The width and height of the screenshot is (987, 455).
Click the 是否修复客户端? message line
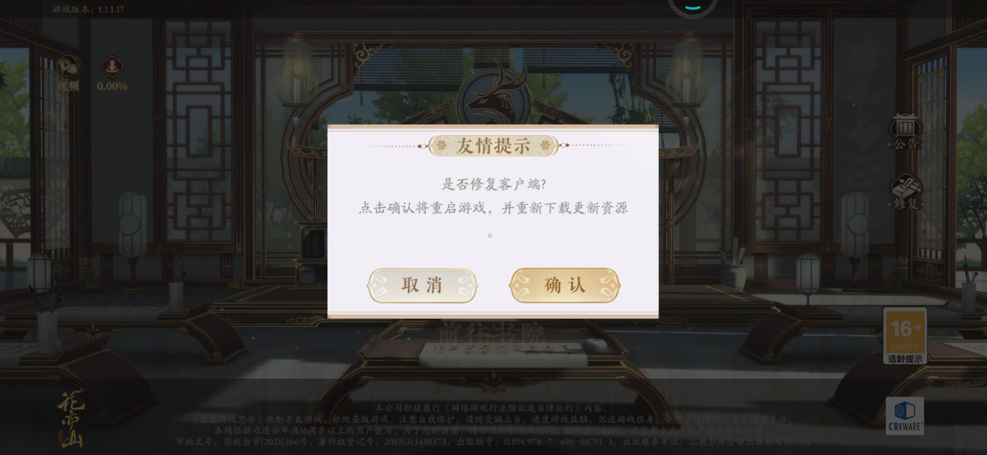click(494, 184)
